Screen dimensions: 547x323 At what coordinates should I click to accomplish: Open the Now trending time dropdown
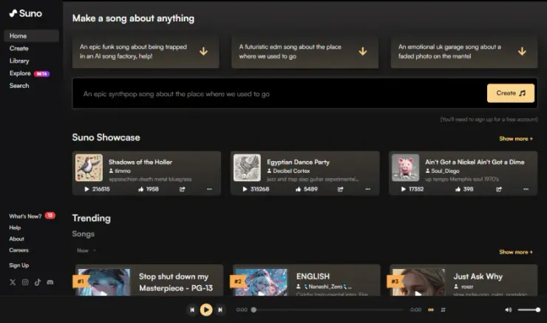click(86, 251)
